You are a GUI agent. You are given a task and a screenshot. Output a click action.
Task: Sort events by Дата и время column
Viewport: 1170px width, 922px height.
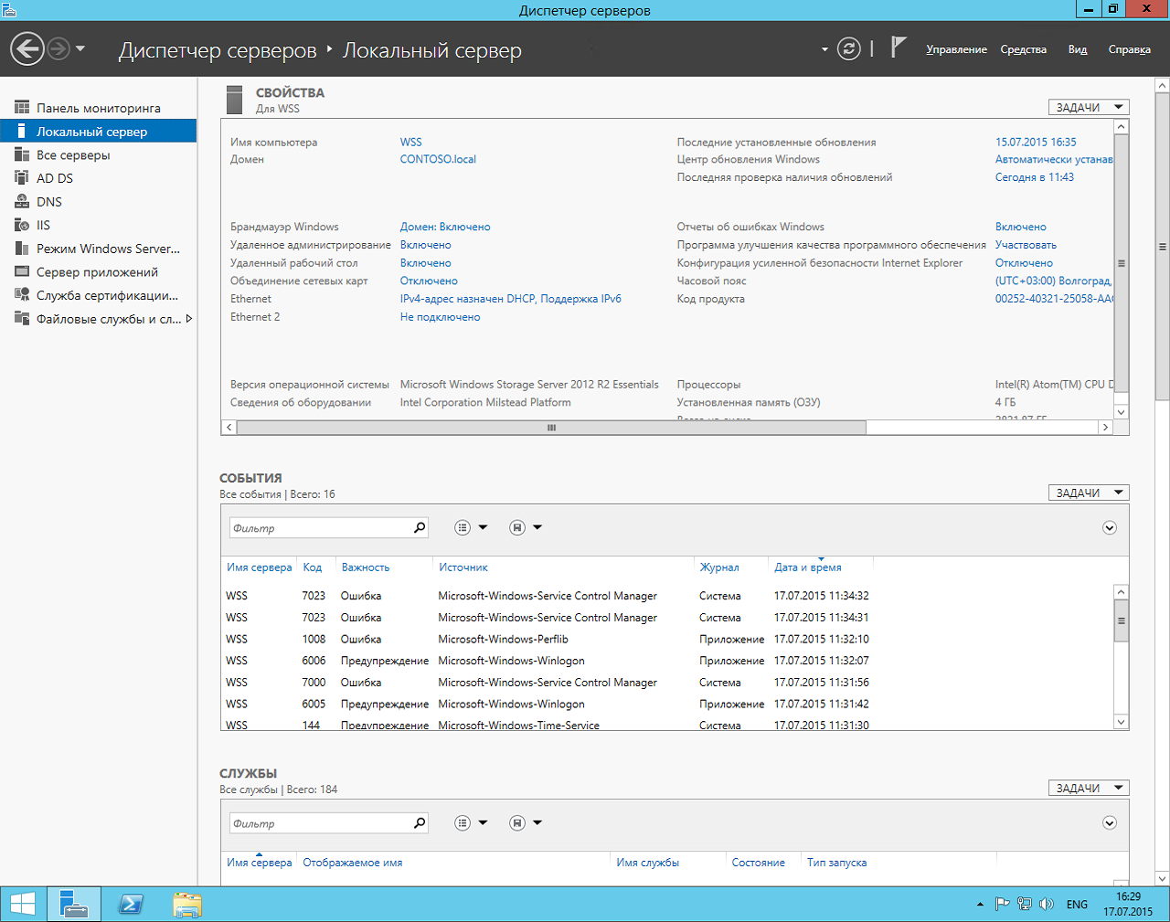(808, 567)
